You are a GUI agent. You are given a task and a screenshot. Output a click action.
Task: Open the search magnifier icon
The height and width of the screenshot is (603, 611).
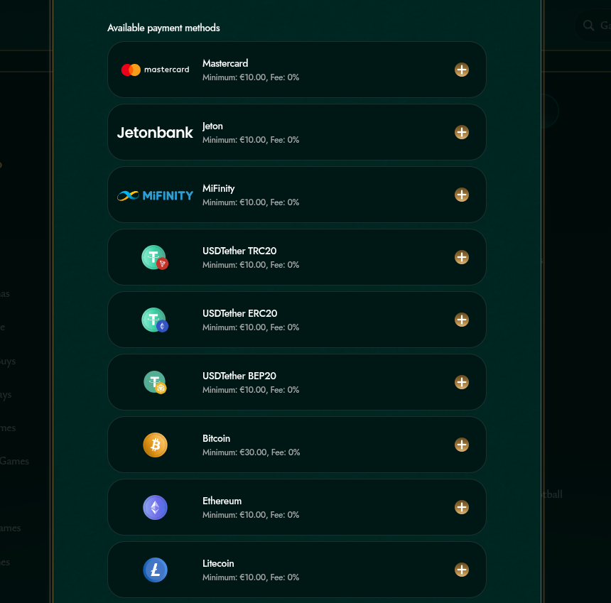coord(588,26)
